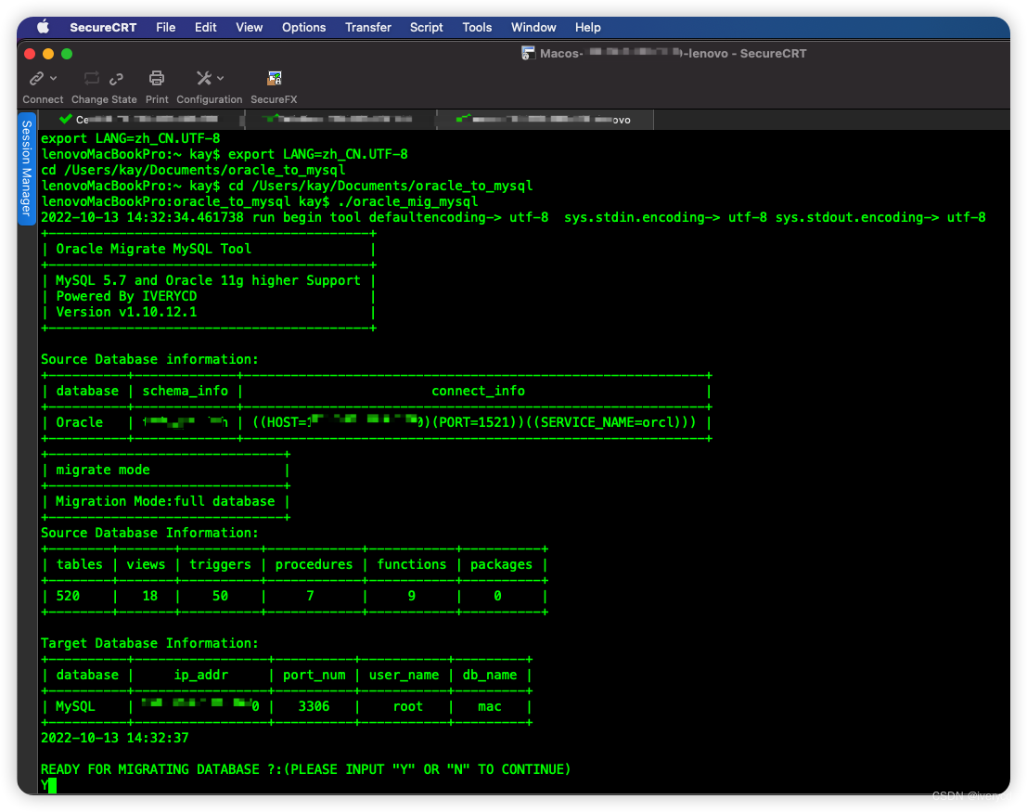
Task: Click the Connect link icon
Action: coord(37,78)
